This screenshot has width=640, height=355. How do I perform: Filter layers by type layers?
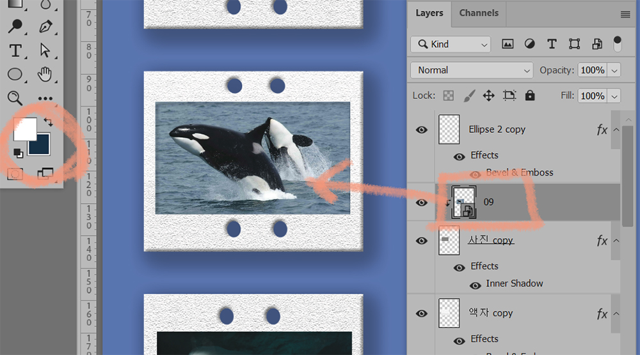(552, 44)
